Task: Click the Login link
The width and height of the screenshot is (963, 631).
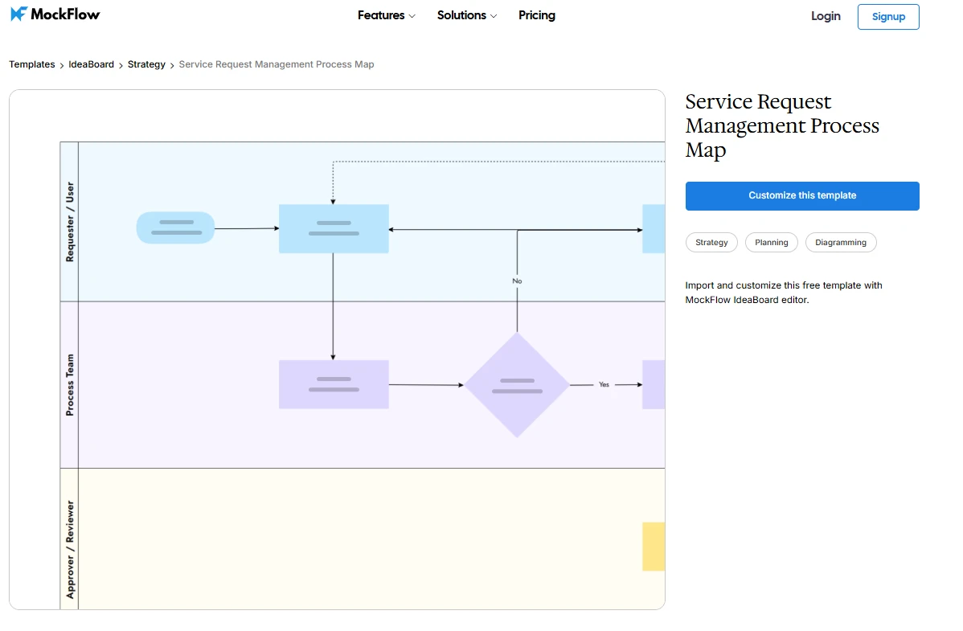Action: coord(826,17)
